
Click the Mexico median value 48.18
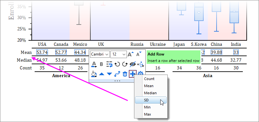pos(80,60)
